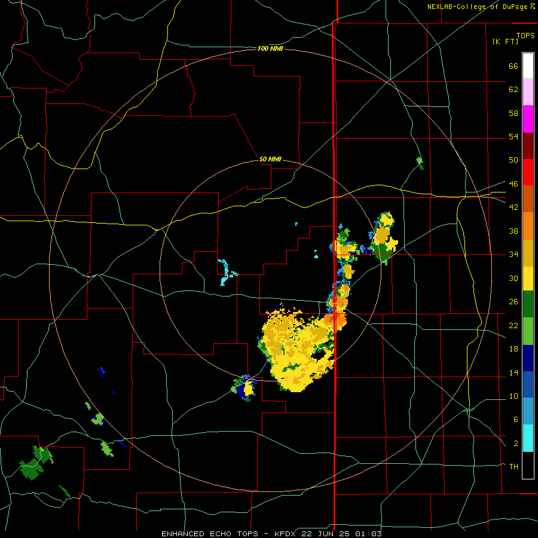Click the legend value 54

click(x=513, y=137)
